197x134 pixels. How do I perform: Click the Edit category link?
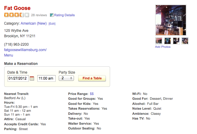click(x=52, y=24)
